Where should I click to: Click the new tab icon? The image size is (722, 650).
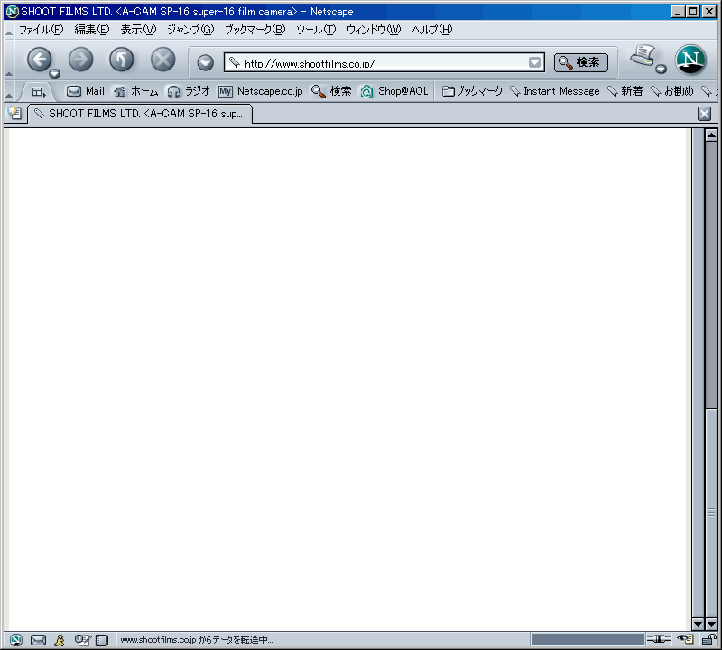pyautogui.click(x=14, y=113)
